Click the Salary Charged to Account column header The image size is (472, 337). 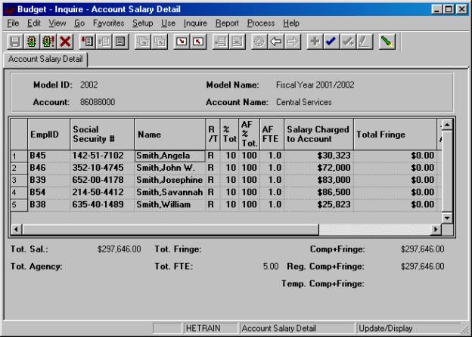pos(318,134)
